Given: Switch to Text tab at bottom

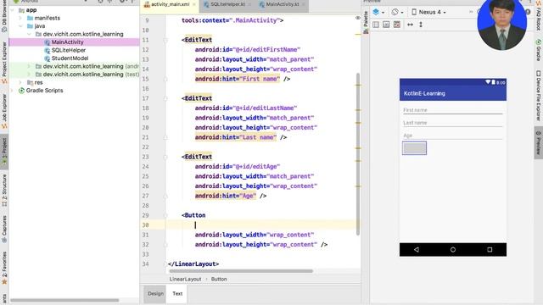Looking at the screenshot, I should click(177, 294).
